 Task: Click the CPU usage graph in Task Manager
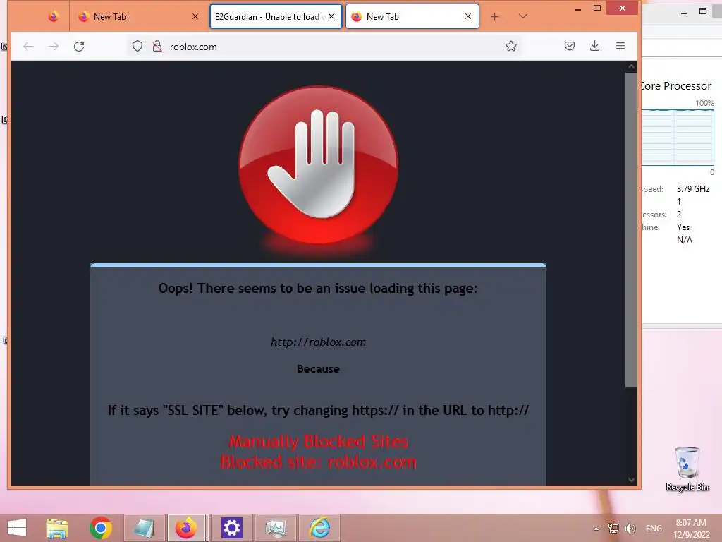coord(678,138)
